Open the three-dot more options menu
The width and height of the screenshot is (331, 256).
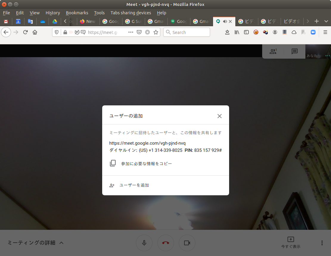click(322, 243)
